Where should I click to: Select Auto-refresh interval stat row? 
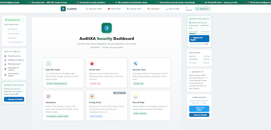tap(14, 42)
